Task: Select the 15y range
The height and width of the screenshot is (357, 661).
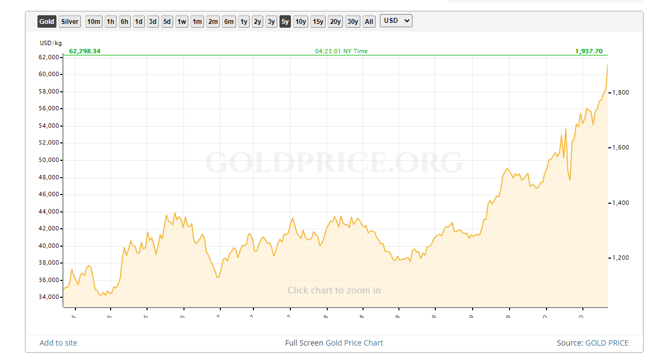Action: point(318,22)
